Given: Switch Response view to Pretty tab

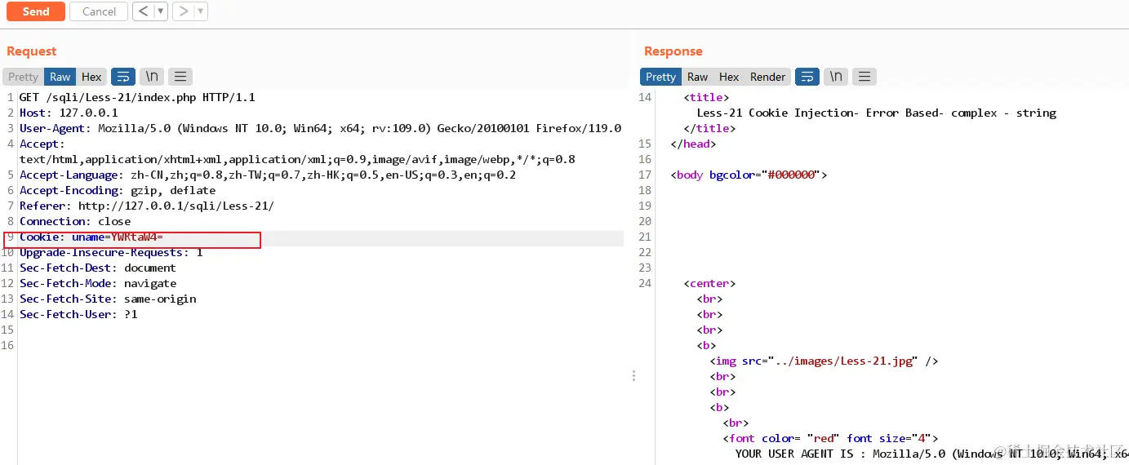Looking at the screenshot, I should pos(660,77).
